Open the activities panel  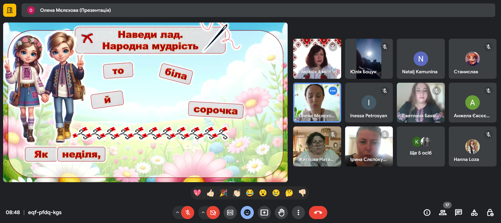(474, 213)
